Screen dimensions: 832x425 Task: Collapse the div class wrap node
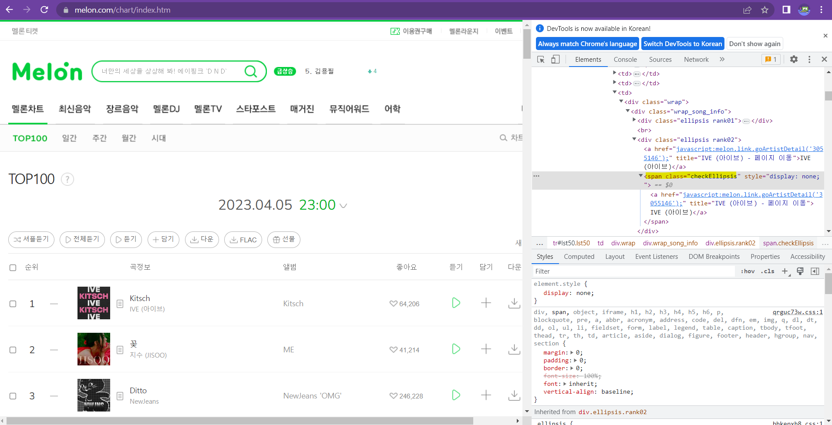point(621,101)
